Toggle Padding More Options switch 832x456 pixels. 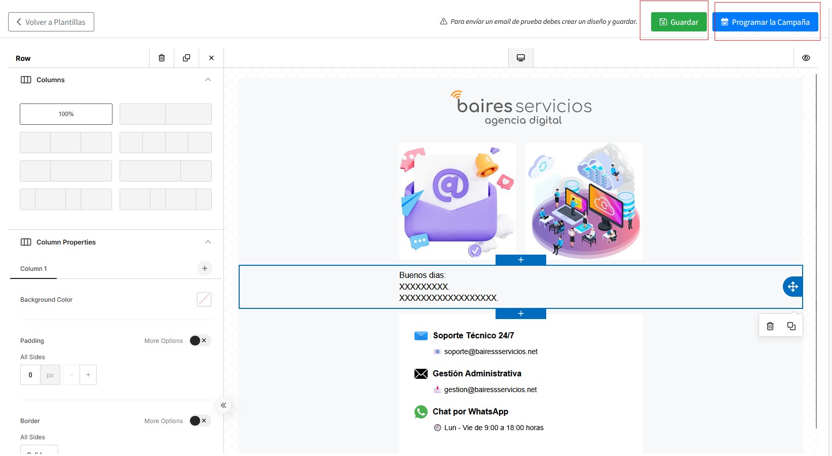click(x=200, y=340)
